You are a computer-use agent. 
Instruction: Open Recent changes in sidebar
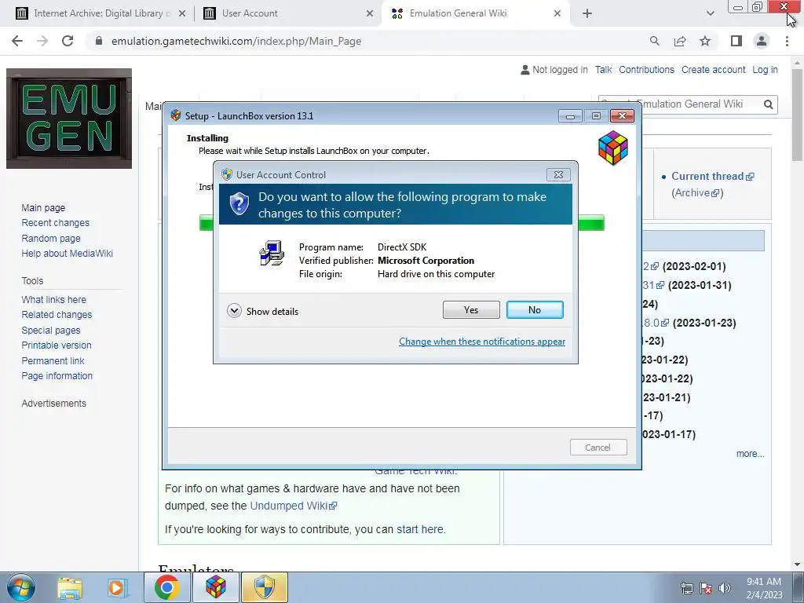point(56,223)
